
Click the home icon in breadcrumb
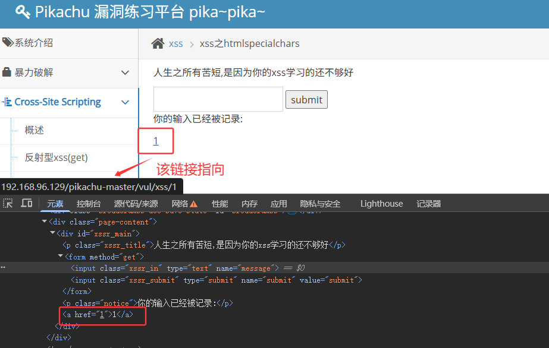(158, 43)
